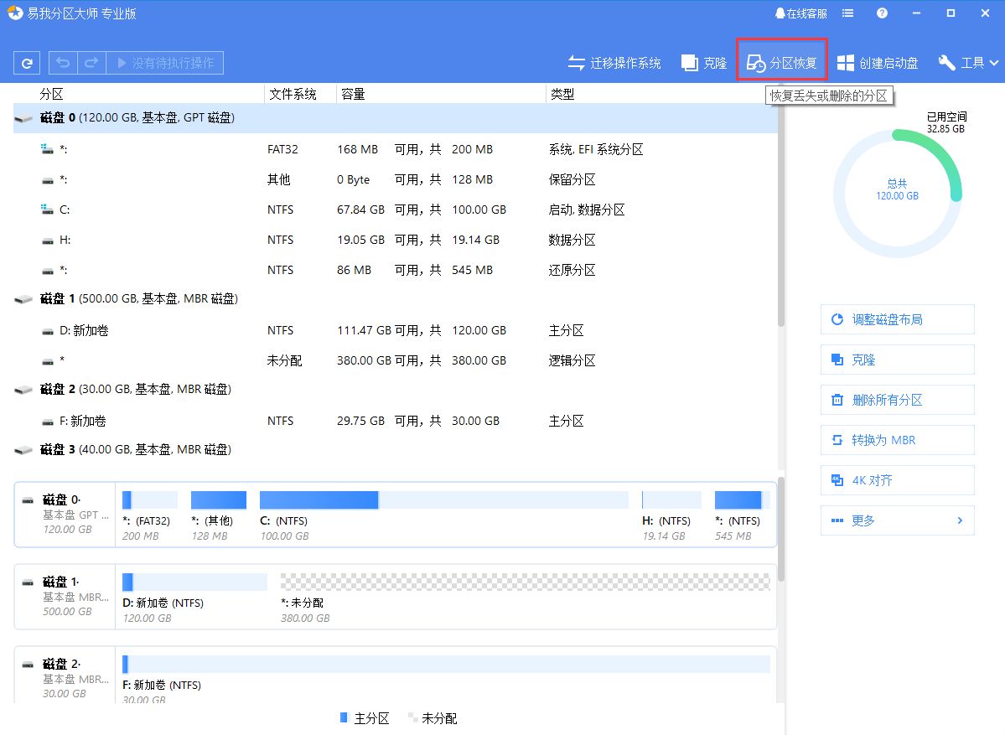Click 磁盘 2 disk icon in list
This screenshot has width=1005, height=735.
[23, 390]
